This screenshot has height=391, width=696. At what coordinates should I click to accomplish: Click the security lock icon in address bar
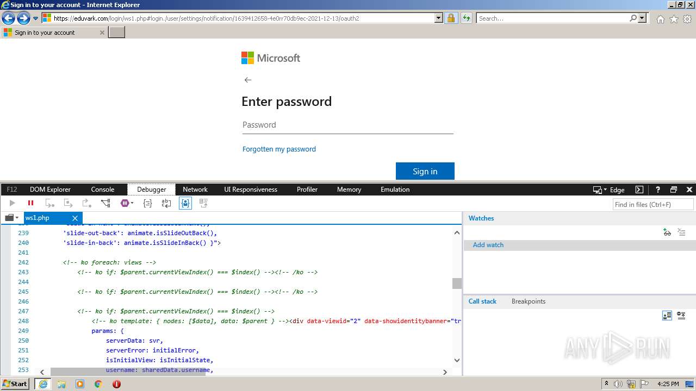tap(451, 18)
